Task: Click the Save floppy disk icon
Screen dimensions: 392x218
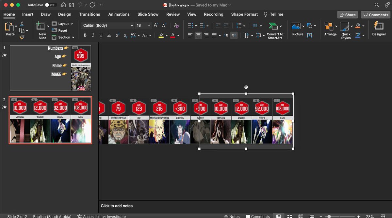Action: [72, 5]
